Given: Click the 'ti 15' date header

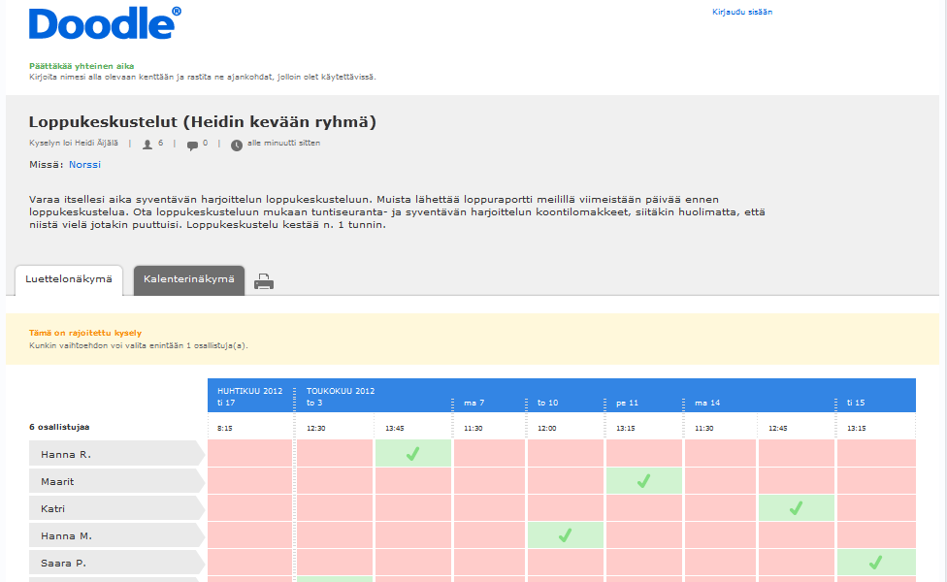Looking at the screenshot, I should [856, 403].
